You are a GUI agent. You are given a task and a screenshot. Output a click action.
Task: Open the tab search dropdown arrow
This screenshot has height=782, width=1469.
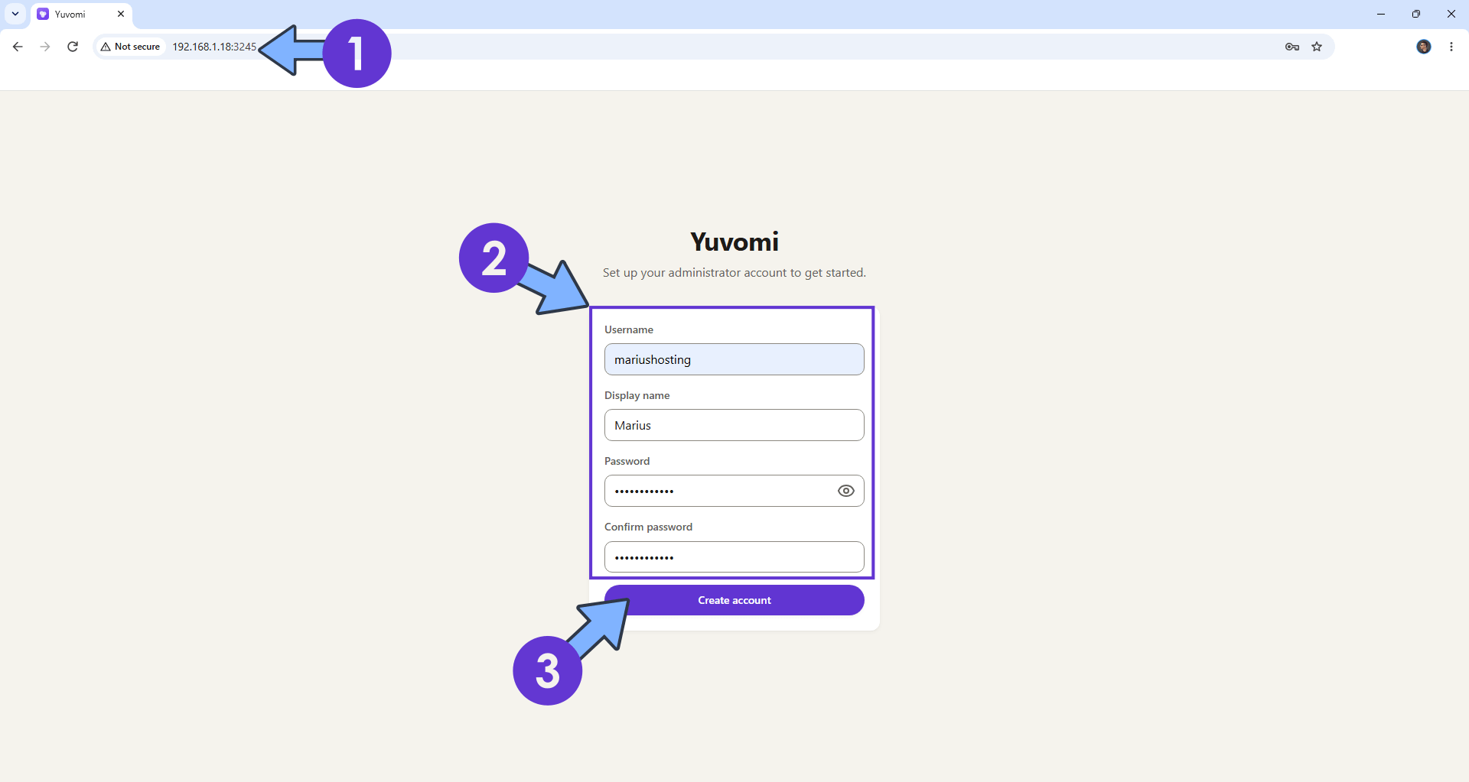pyautogui.click(x=15, y=14)
